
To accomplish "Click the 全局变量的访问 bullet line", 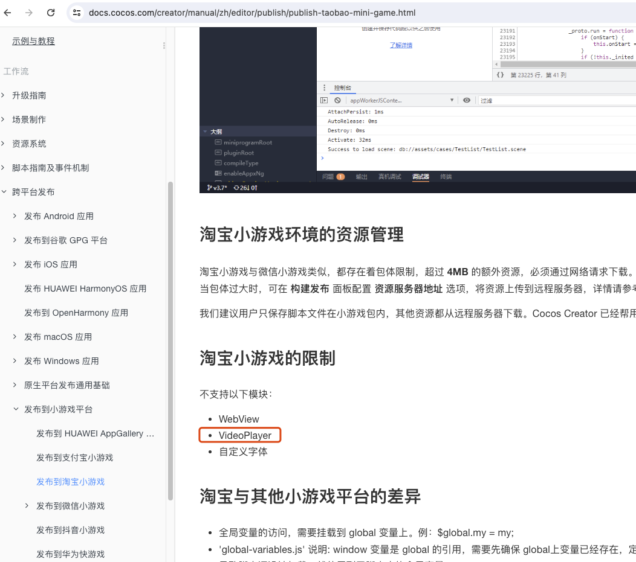I will (x=366, y=532).
